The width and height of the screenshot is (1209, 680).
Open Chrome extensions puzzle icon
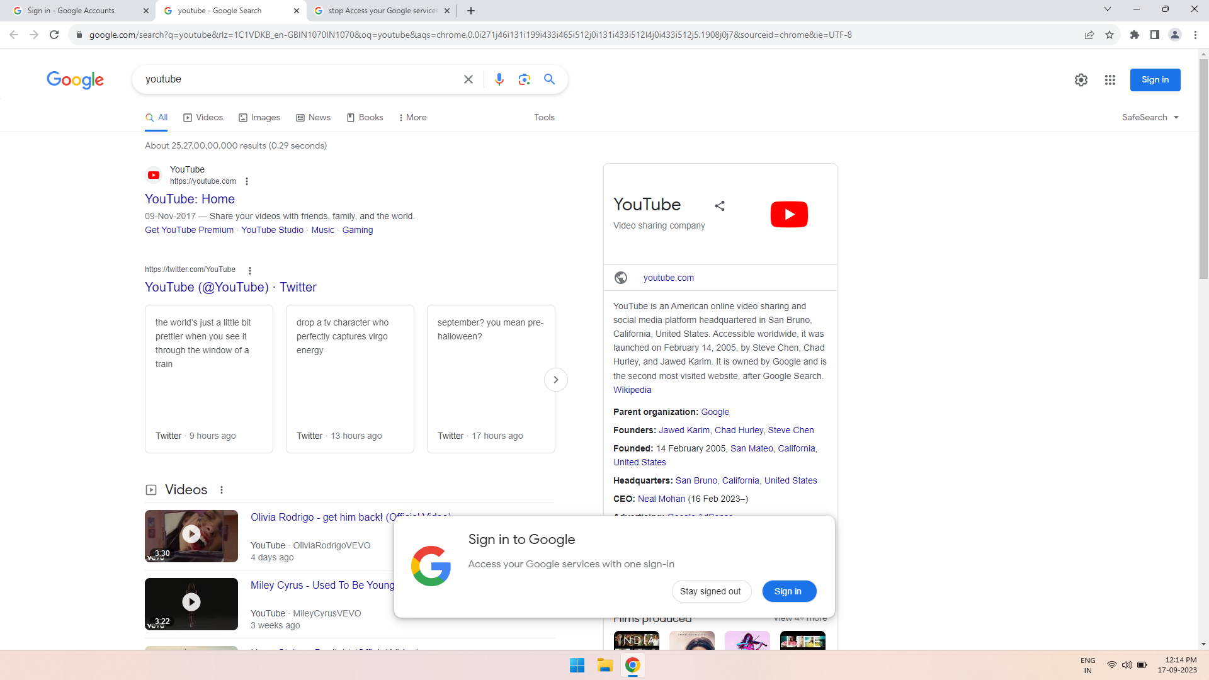tap(1134, 35)
